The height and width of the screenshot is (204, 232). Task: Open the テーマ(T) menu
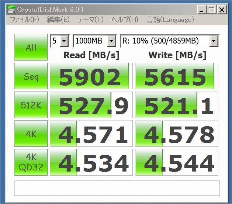click(x=90, y=20)
